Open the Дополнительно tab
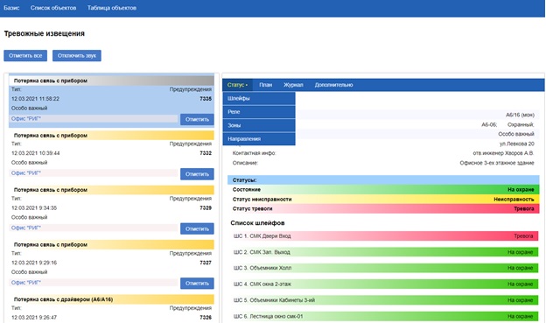The width and height of the screenshot is (546, 323). 334,85
